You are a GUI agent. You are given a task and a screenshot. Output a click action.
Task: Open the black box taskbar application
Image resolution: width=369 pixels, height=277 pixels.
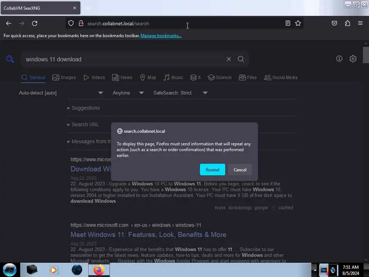[x=32, y=270]
